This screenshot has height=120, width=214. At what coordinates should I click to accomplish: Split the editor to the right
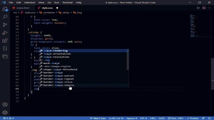pyautogui.click(x=204, y=8)
